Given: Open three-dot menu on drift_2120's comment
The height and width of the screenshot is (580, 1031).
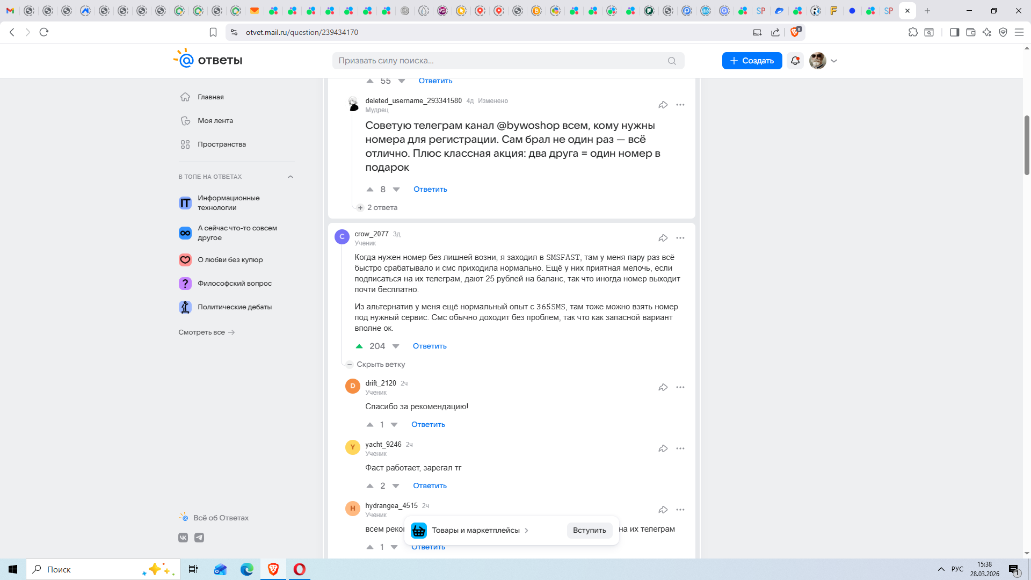Looking at the screenshot, I should 680,387.
